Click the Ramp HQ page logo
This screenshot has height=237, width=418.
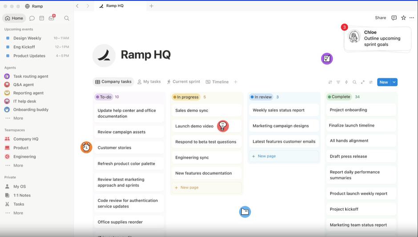click(x=104, y=56)
